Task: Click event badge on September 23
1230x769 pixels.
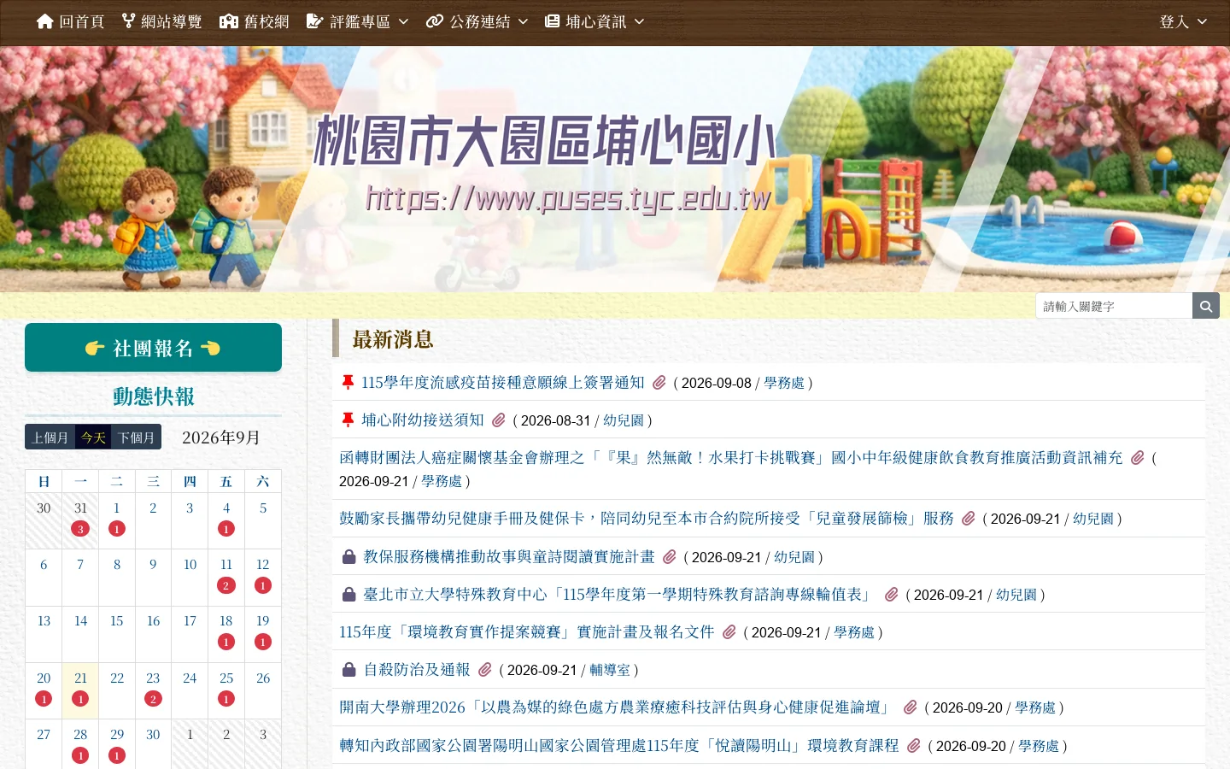Action: point(154,699)
